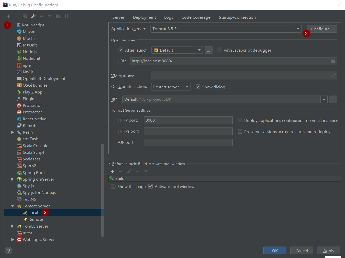Click the remove before-launch task minus icon
This screenshot has height=258, width=345.
click(x=121, y=171)
